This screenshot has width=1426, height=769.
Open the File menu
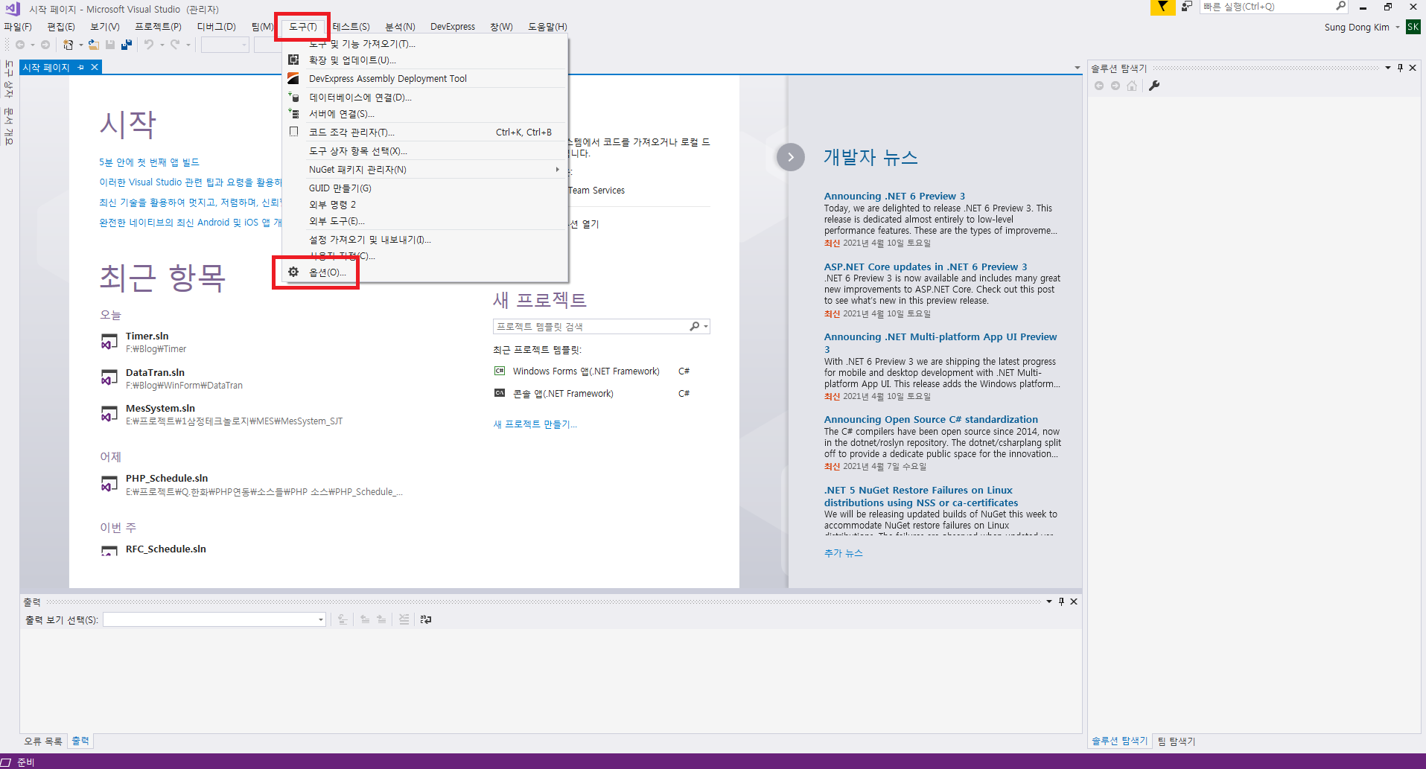(18, 27)
